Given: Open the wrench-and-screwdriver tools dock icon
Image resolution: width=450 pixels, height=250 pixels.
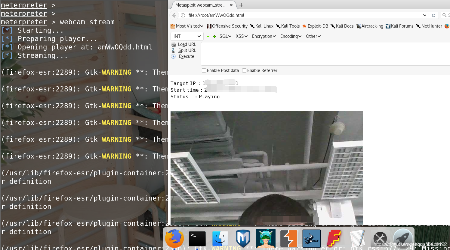Looking at the screenshot, I should pos(380,239).
